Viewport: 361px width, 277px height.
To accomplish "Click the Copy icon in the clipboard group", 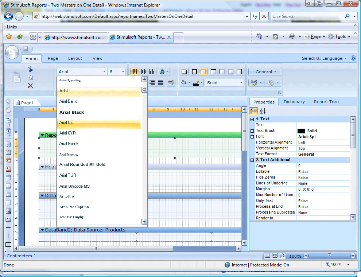I will pos(30,77).
